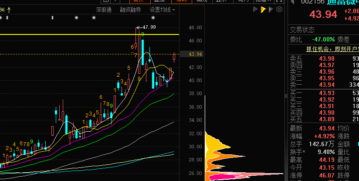Click the info star marker at chart's left edge
Screen dimensions: 359x181
pos(1,17)
